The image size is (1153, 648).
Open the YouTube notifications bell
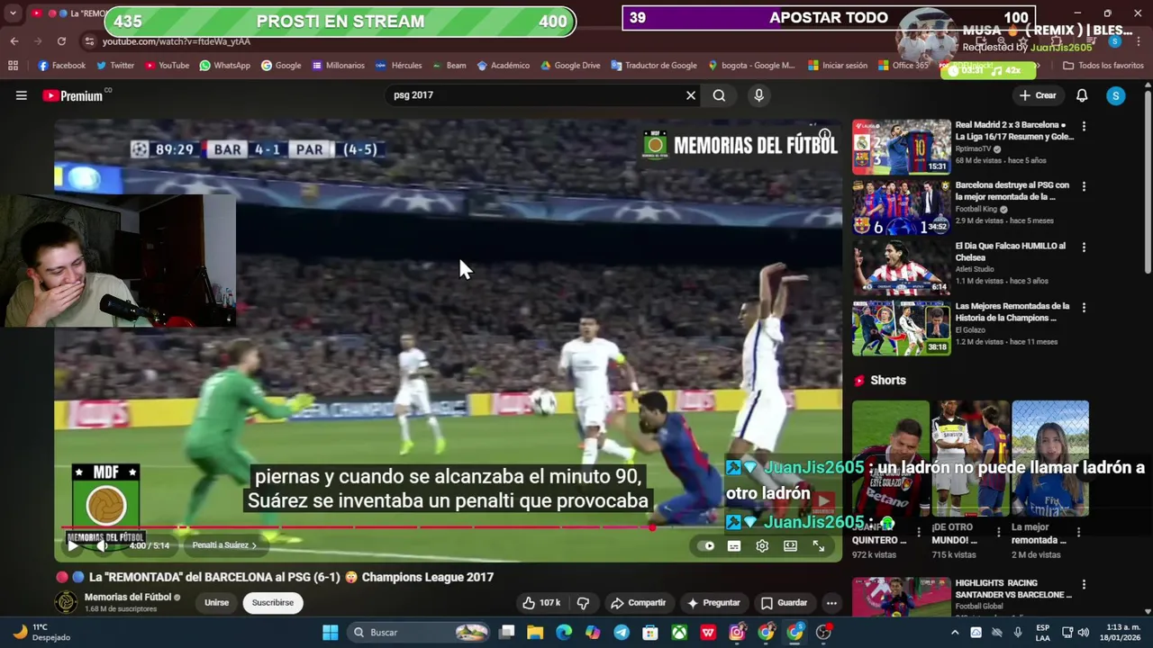(x=1082, y=95)
